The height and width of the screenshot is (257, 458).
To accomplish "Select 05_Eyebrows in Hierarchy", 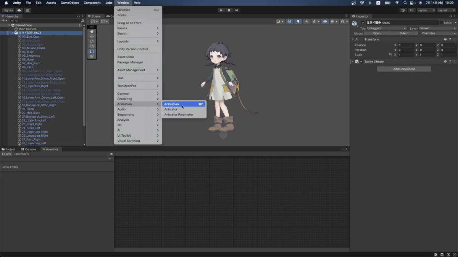I will click(31, 56).
